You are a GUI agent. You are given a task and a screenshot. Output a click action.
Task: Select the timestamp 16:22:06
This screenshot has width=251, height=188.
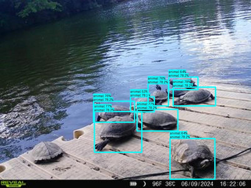[233, 184]
